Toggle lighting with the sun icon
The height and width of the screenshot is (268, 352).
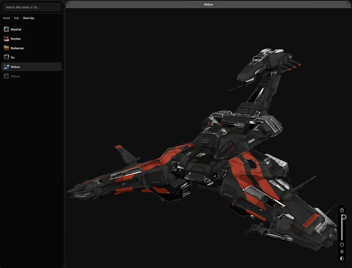click(x=342, y=251)
